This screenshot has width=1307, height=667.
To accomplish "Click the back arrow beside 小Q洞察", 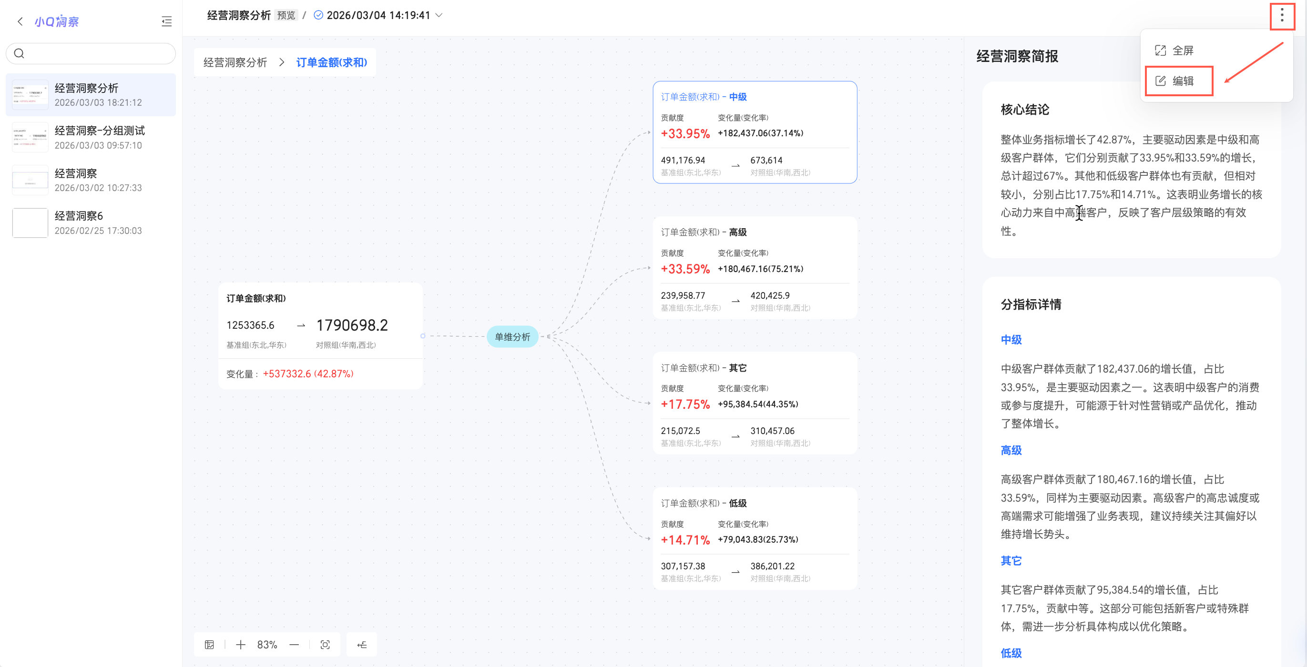I will point(20,21).
